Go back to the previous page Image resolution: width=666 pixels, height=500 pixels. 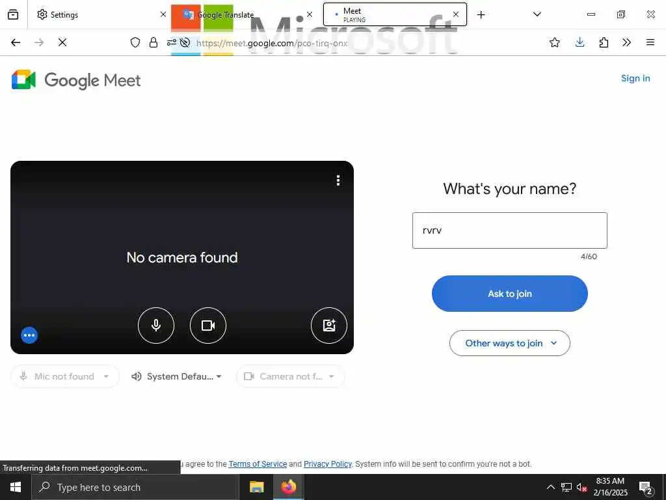(16, 42)
